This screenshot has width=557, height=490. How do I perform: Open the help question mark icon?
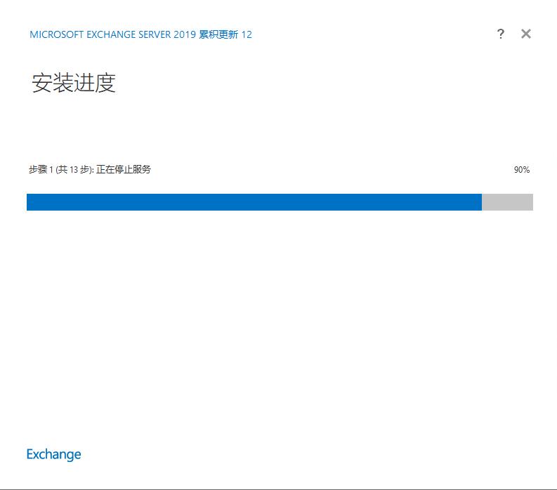point(501,34)
